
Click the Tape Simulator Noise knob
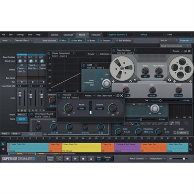(145, 71)
